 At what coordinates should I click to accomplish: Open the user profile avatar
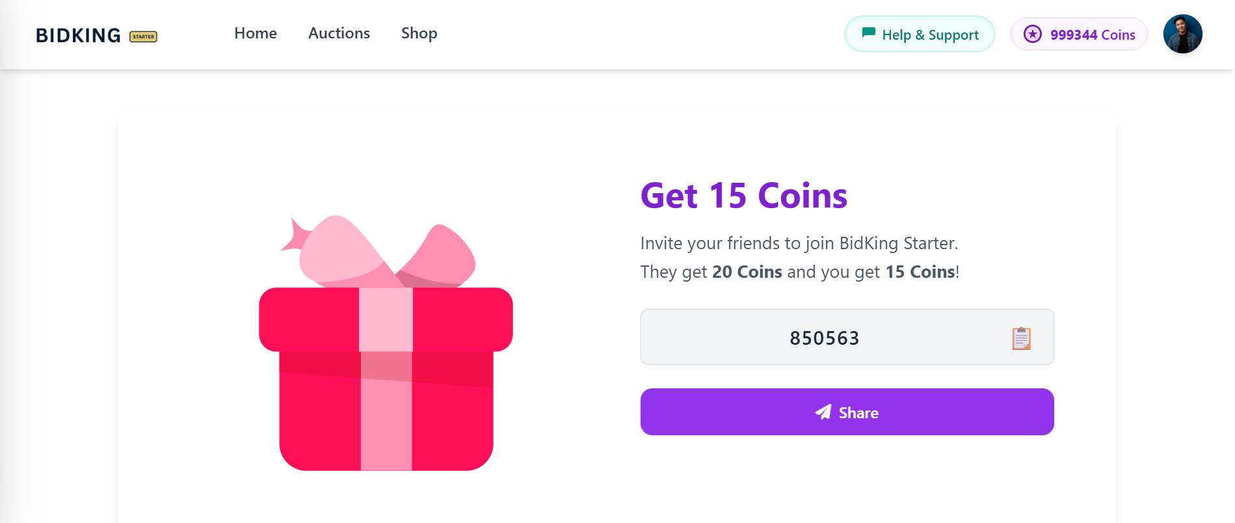[x=1182, y=34]
